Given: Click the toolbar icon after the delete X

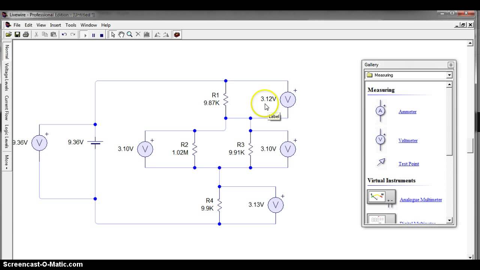Looking at the screenshot, I should 147,34.
